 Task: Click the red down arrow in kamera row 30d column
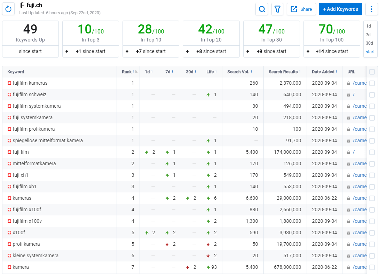point(188,267)
